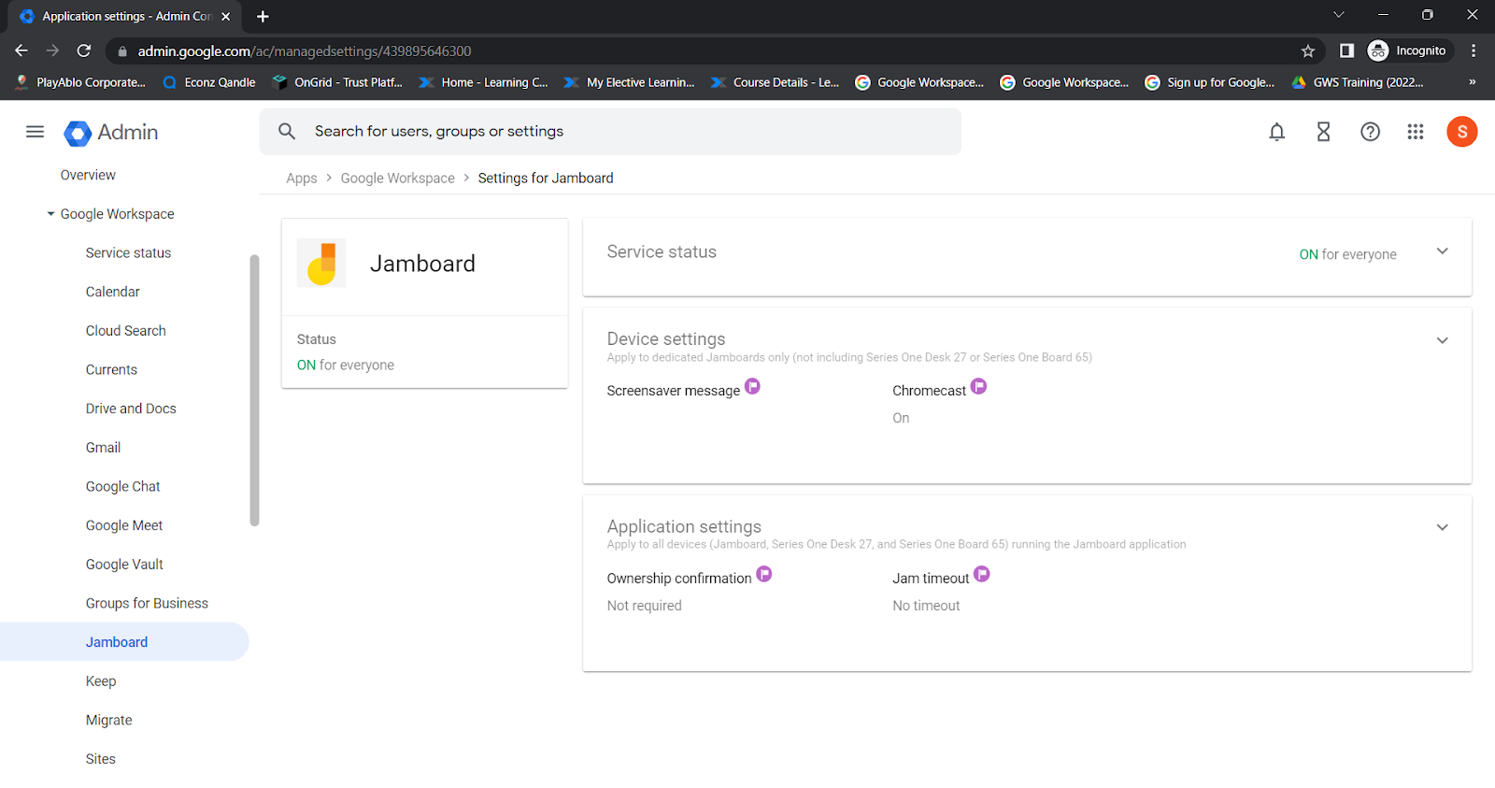This screenshot has height=788, width=1495.
Task: Click the Chromecast On value
Action: 901,418
